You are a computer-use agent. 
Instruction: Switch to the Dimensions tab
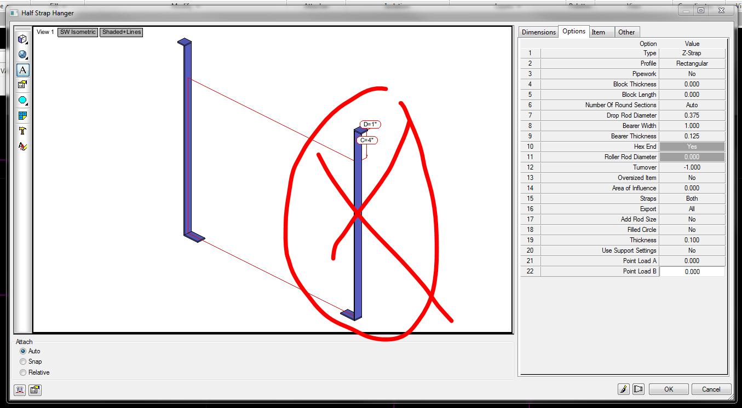click(538, 32)
